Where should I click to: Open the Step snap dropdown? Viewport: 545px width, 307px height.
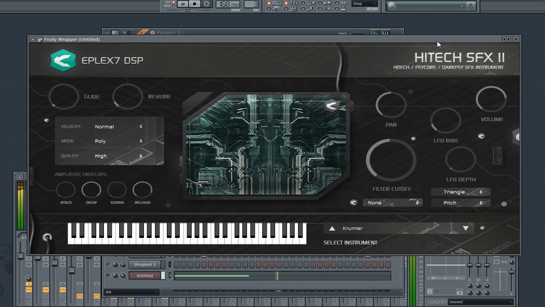(x=365, y=4)
